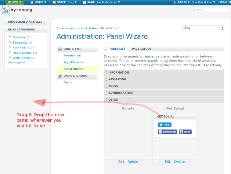Click Programming category RSS feed icon
This screenshot has width=231, height=174.
click(x=10, y=52)
